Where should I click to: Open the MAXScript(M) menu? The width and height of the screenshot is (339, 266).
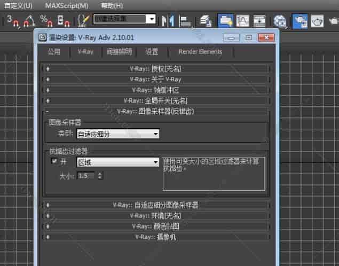(x=67, y=5)
